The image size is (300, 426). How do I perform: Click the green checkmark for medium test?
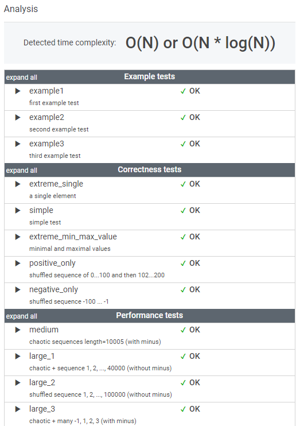(183, 330)
